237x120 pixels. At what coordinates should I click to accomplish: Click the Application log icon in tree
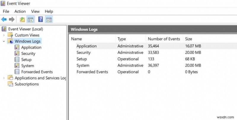click(17, 47)
